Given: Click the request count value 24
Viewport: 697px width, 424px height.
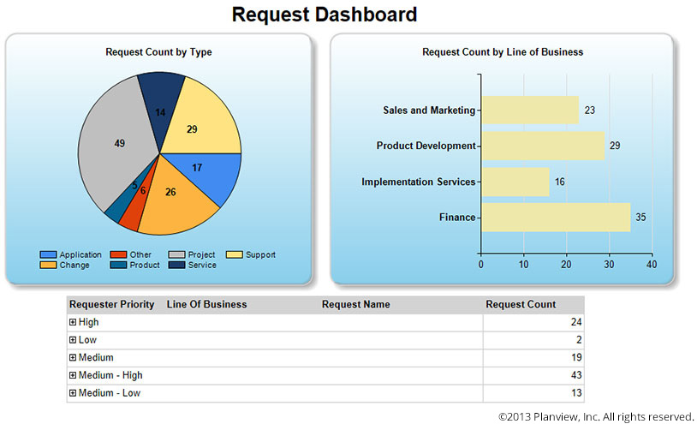Looking at the screenshot, I should [x=576, y=322].
